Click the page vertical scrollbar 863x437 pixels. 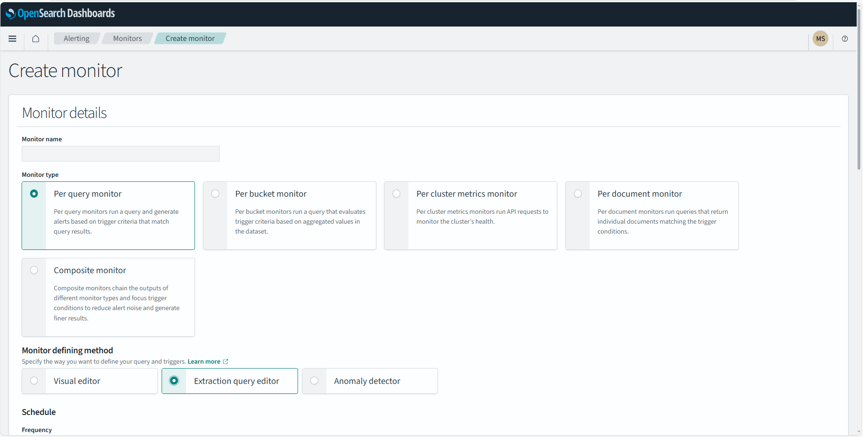coord(859,90)
